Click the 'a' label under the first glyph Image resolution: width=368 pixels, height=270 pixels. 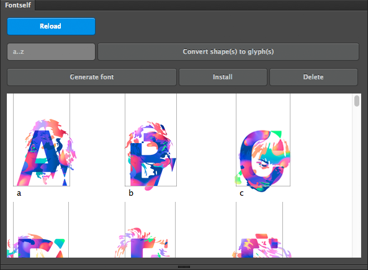(x=19, y=193)
